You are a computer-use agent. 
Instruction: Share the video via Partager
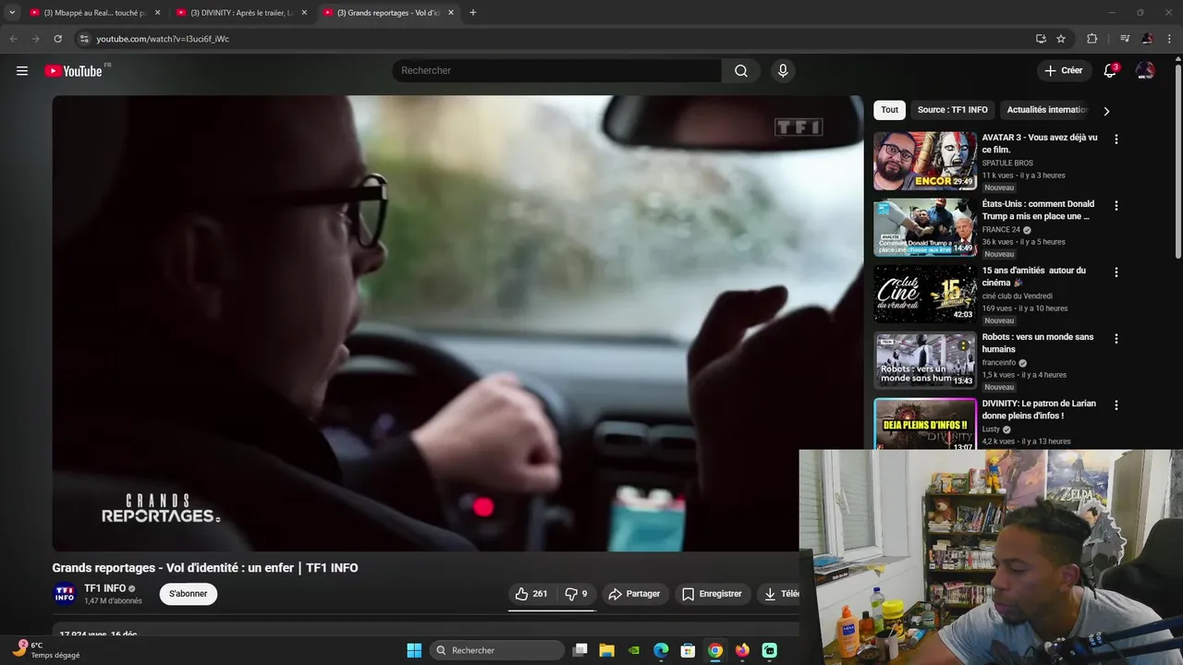[x=634, y=594]
